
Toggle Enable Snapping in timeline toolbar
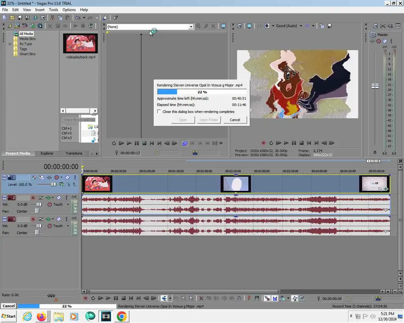click(x=267, y=298)
